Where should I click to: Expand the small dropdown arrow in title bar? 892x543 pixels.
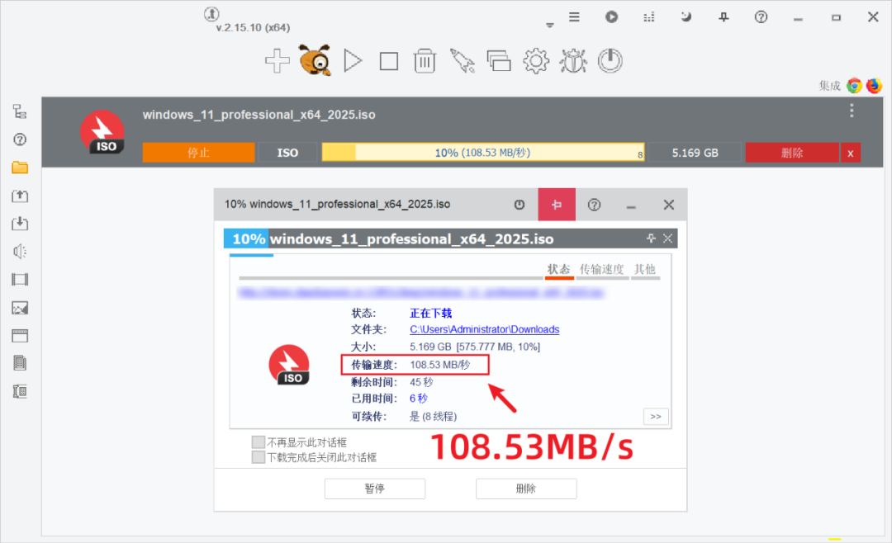tap(549, 25)
